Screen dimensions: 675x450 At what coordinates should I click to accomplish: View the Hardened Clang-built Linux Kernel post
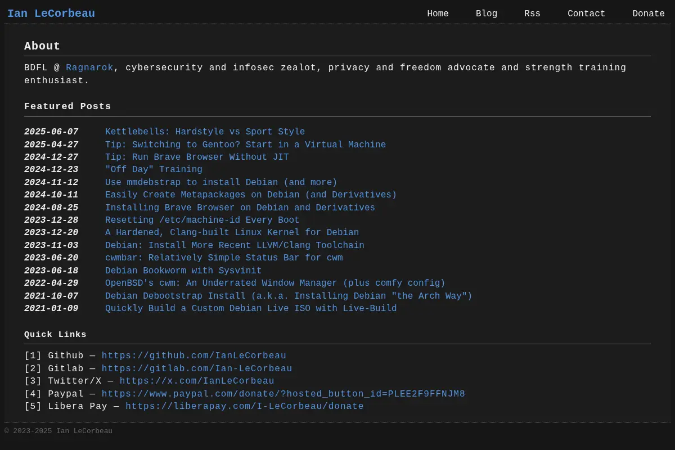[x=232, y=233]
